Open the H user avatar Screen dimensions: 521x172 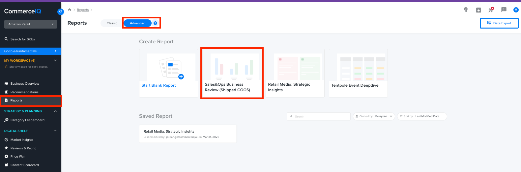[x=516, y=10]
